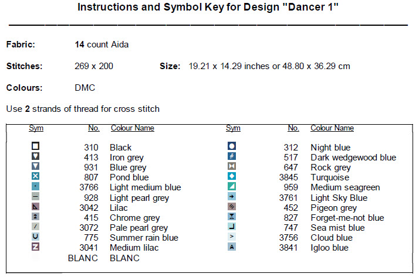Click the Colour Name header above Night blue
The height and width of the screenshot is (277, 419).
tap(332, 128)
